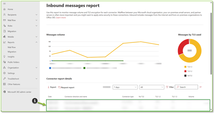Click the Search input field
This screenshot has width=215, height=114.
click(x=186, y=87)
